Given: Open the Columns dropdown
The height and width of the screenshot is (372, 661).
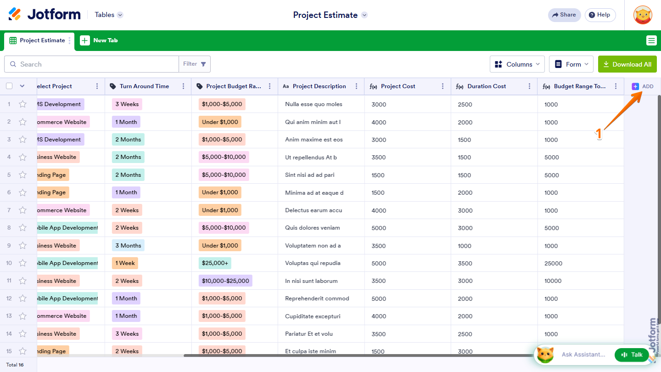Looking at the screenshot, I should pos(517,64).
